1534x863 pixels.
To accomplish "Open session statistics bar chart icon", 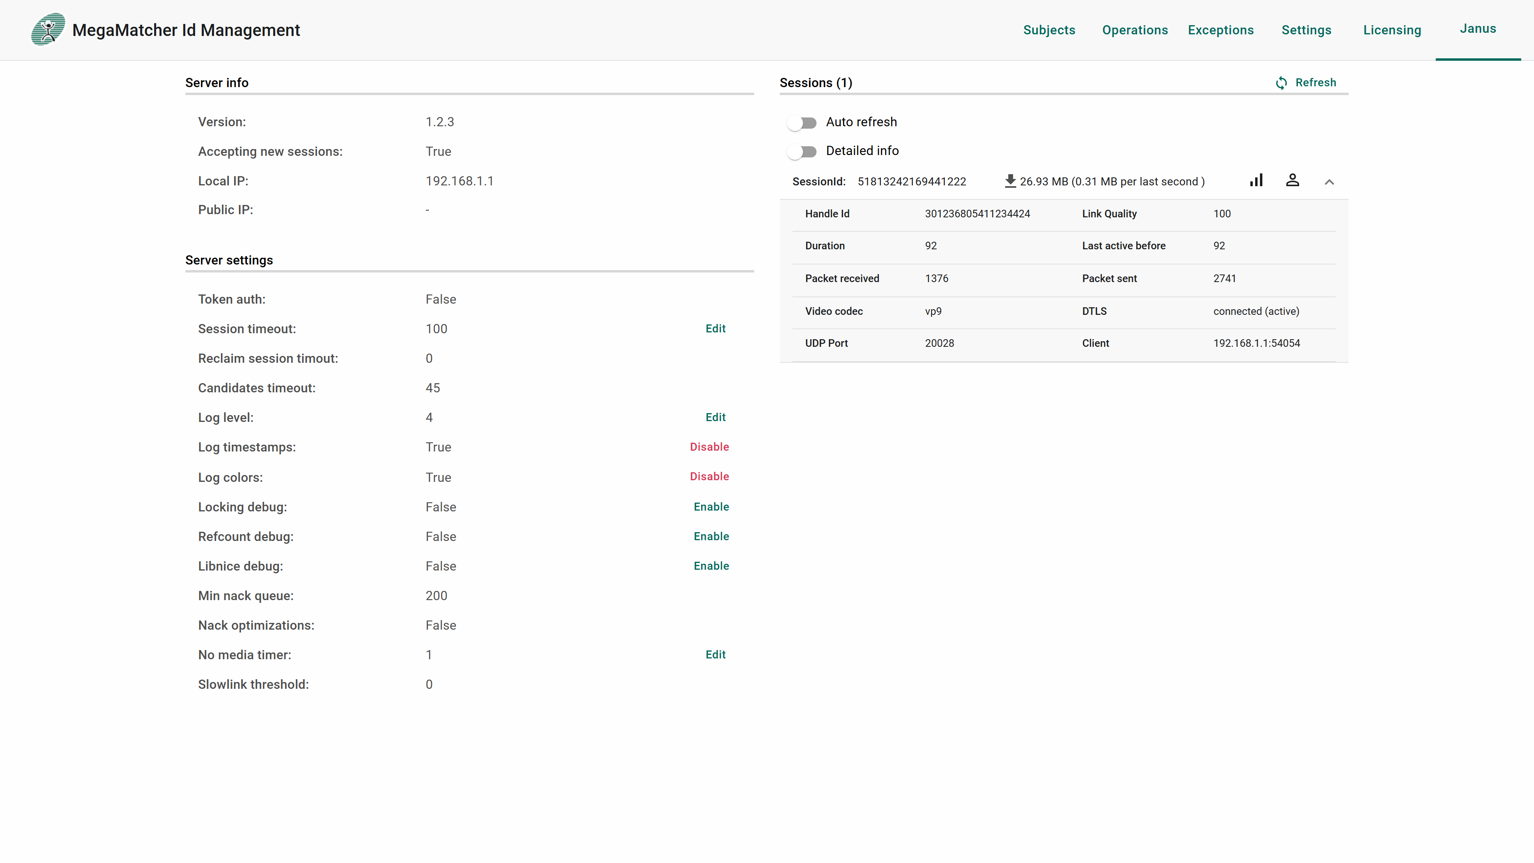I will 1256,181.
